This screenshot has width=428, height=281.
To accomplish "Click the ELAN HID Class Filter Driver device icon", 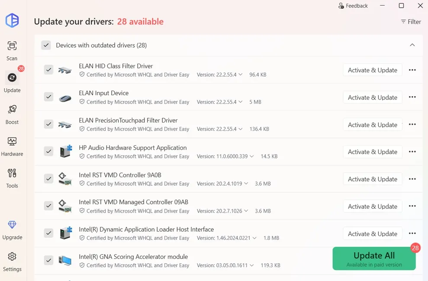I will [65, 70].
